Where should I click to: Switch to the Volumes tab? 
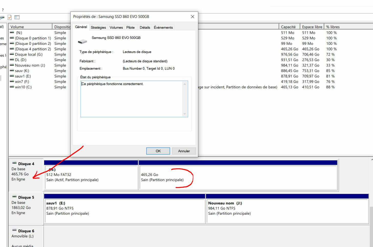pyautogui.click(x=116, y=27)
